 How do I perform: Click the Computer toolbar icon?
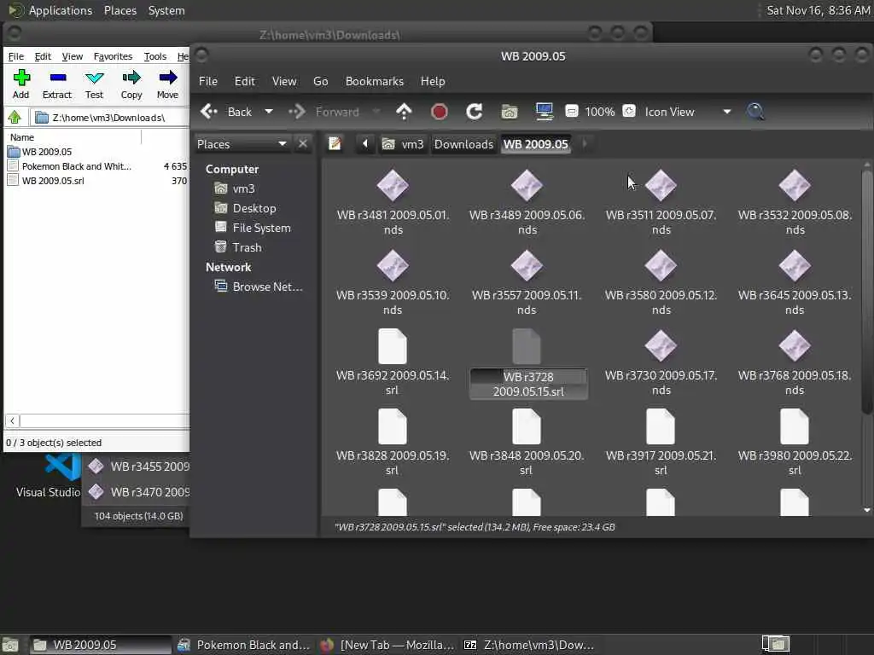click(544, 112)
